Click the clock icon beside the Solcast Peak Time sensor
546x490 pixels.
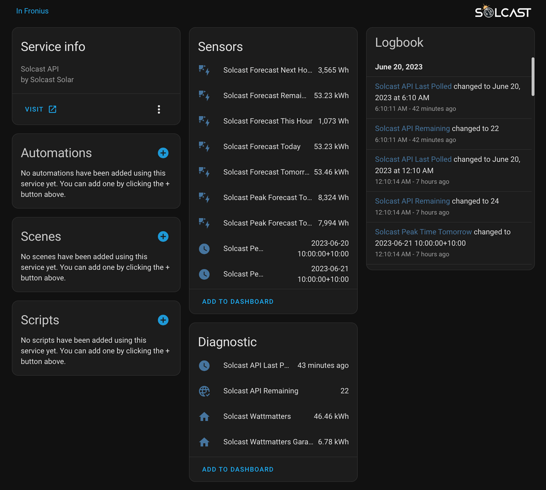click(x=204, y=248)
